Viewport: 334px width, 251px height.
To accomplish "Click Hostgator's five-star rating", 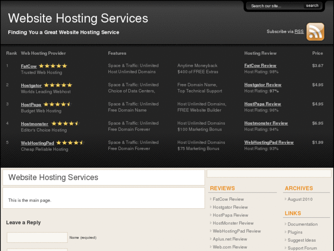I will pyautogui.click(x=58, y=85).
